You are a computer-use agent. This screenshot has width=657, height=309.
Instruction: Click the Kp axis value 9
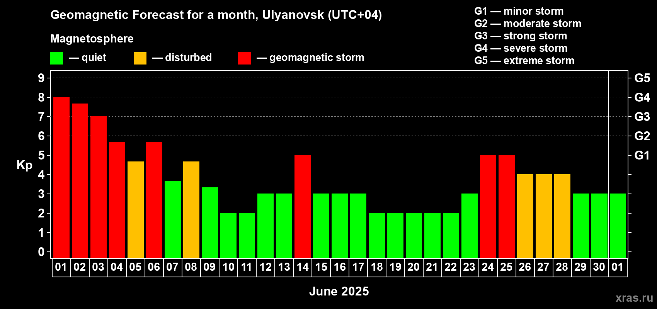coord(41,78)
